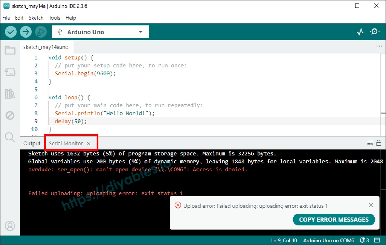
Task: Close the Serial Monitor tab
Action: [x=89, y=144]
